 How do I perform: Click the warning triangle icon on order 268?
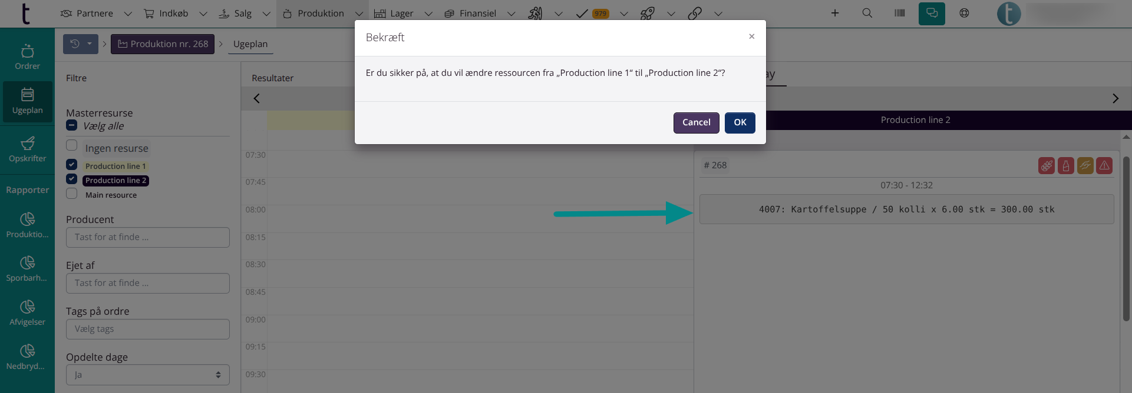pos(1104,166)
